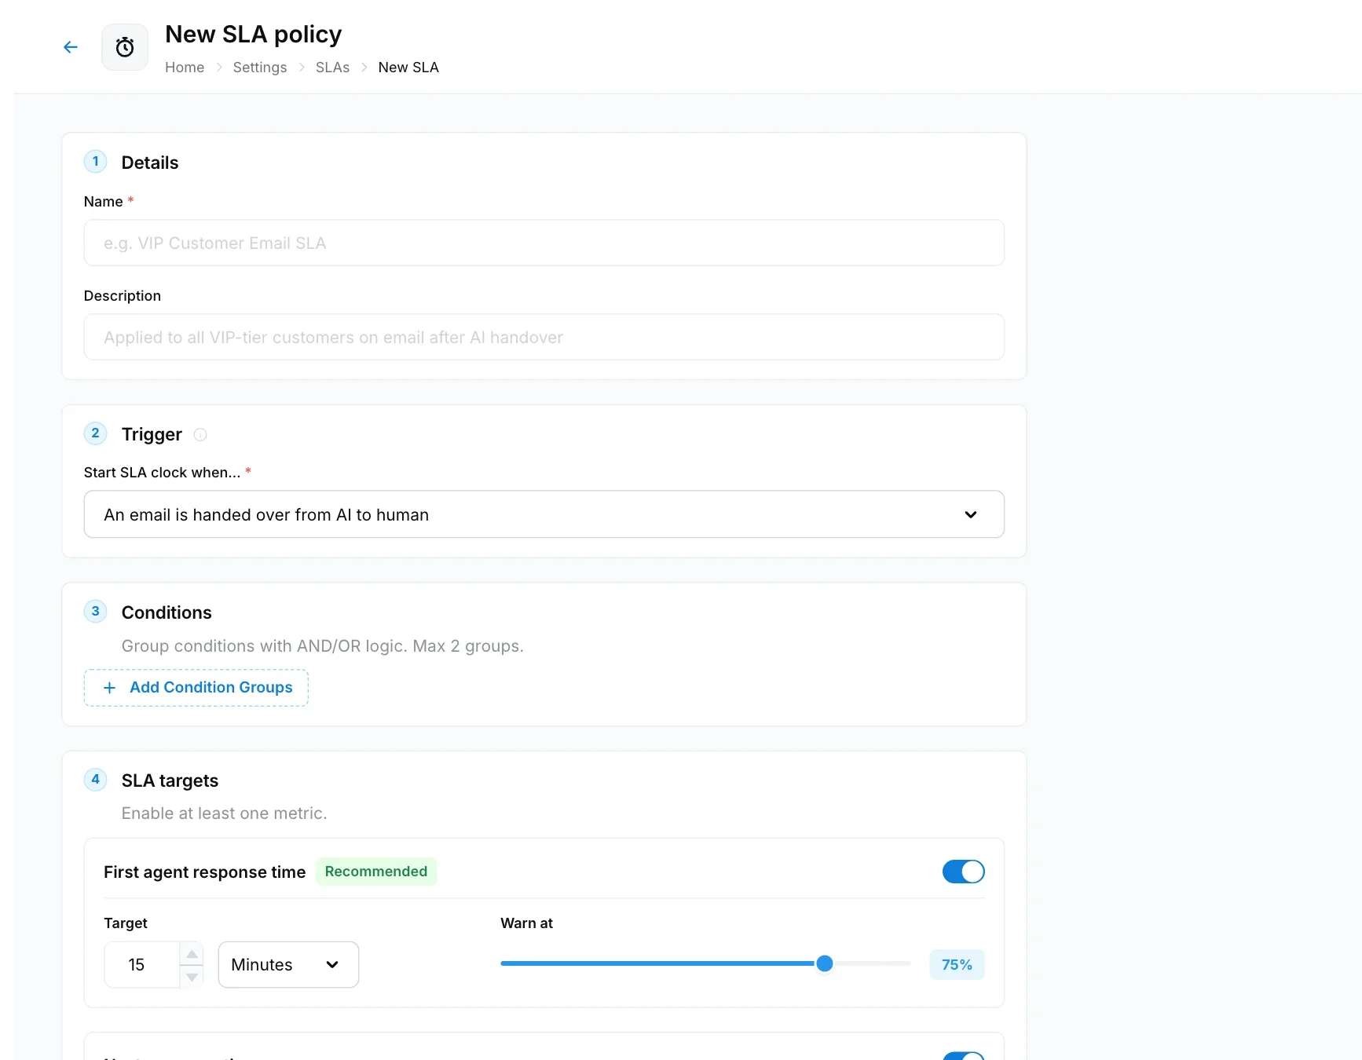The width and height of the screenshot is (1362, 1060).
Task: Open the Minutes unit dropdown
Action: coord(288,964)
